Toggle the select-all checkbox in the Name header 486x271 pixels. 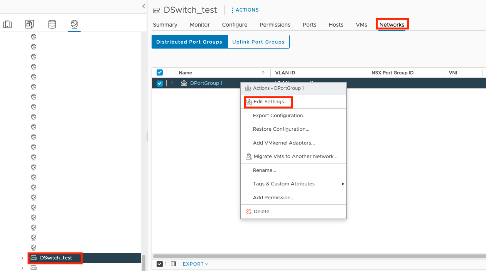(x=159, y=72)
